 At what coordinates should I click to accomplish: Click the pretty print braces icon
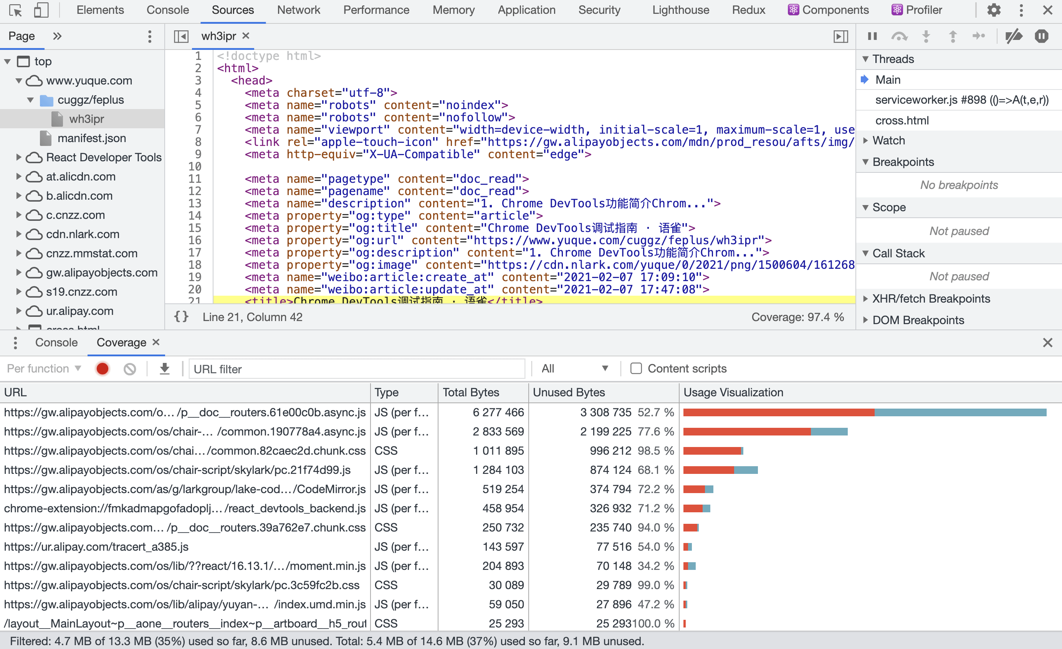181,317
